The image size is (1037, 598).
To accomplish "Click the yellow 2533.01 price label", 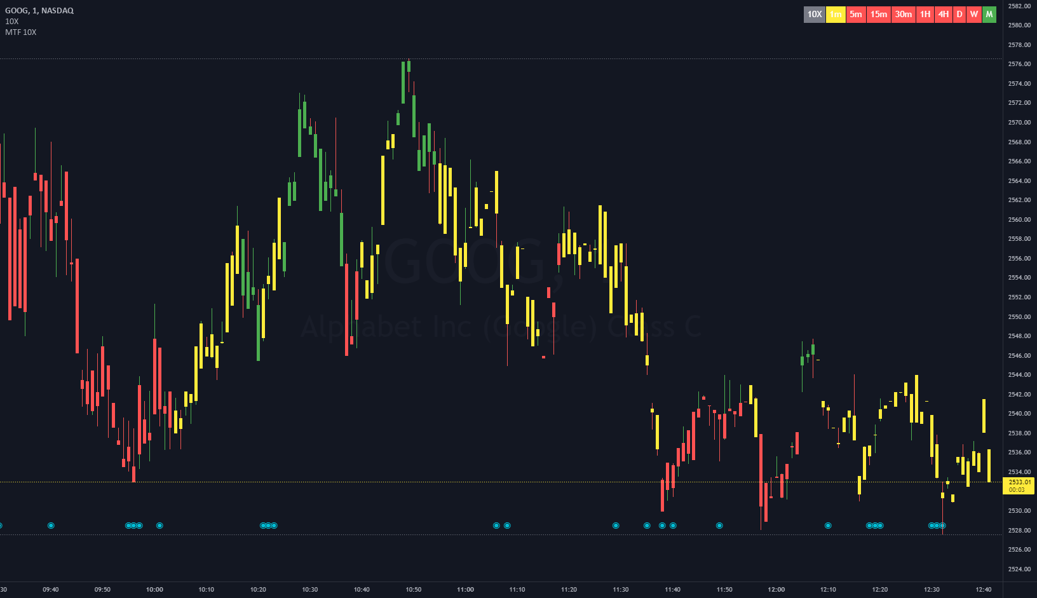I will pos(1020,486).
